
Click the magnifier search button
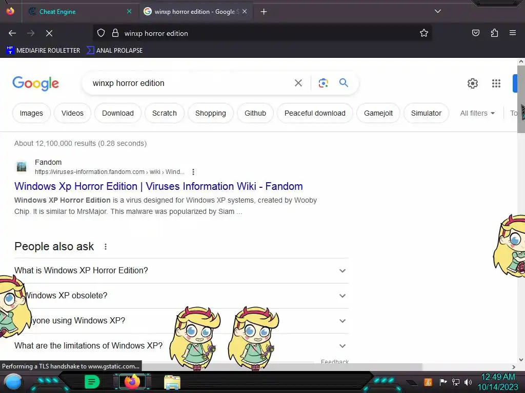(344, 82)
